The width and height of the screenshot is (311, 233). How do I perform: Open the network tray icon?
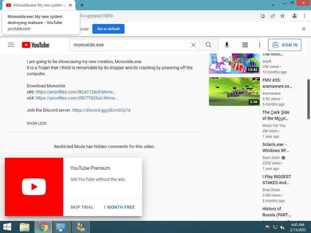point(275,227)
